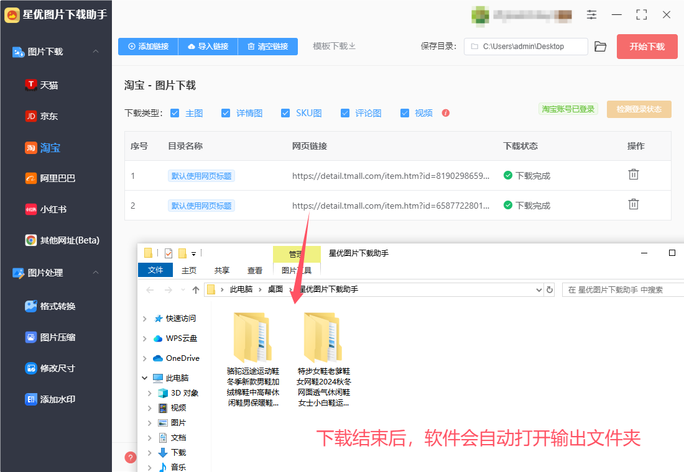Expand OneDrive in the Explorer tree
The width and height of the screenshot is (684, 472).
click(x=145, y=358)
